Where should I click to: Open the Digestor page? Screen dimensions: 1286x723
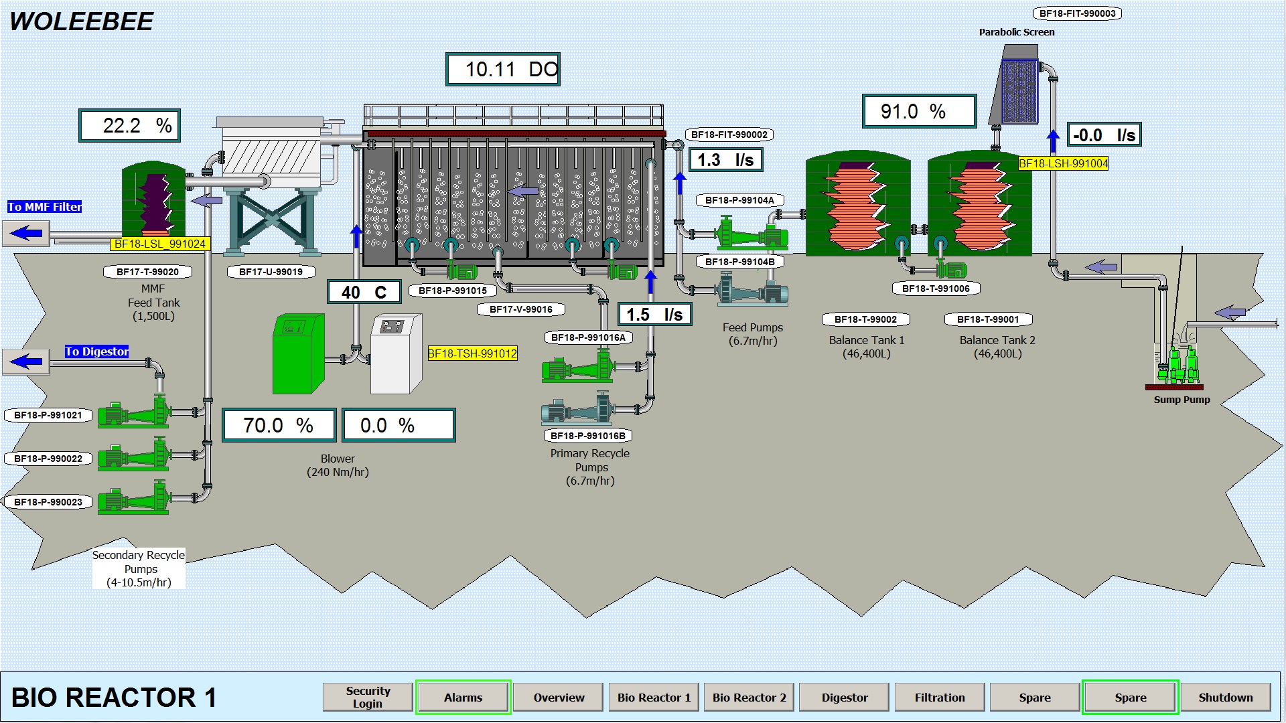[845, 698]
